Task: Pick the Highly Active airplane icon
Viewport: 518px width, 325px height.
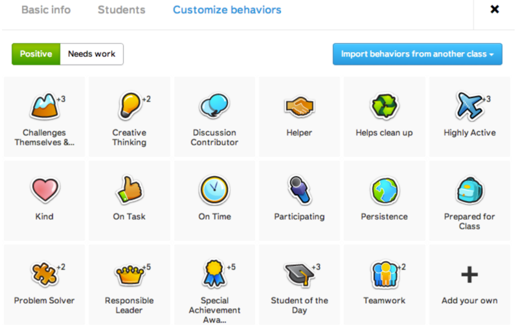Action: tap(468, 106)
